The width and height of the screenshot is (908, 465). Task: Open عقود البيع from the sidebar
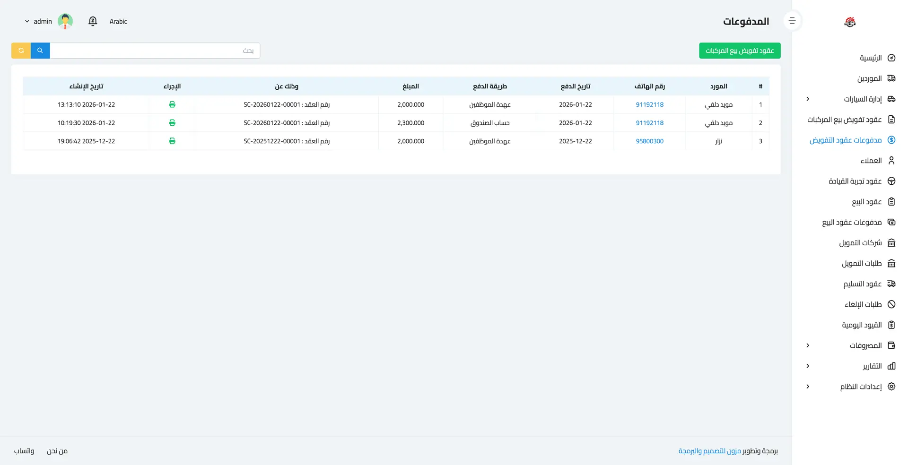[866, 202]
